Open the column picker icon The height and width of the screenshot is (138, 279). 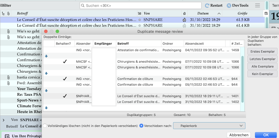click(266, 13)
